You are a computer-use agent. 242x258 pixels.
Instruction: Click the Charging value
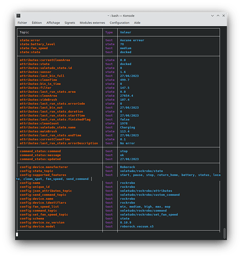128,127
